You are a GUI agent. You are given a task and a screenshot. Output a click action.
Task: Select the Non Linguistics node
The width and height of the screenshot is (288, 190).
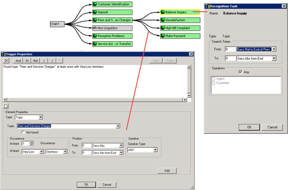click(112, 28)
